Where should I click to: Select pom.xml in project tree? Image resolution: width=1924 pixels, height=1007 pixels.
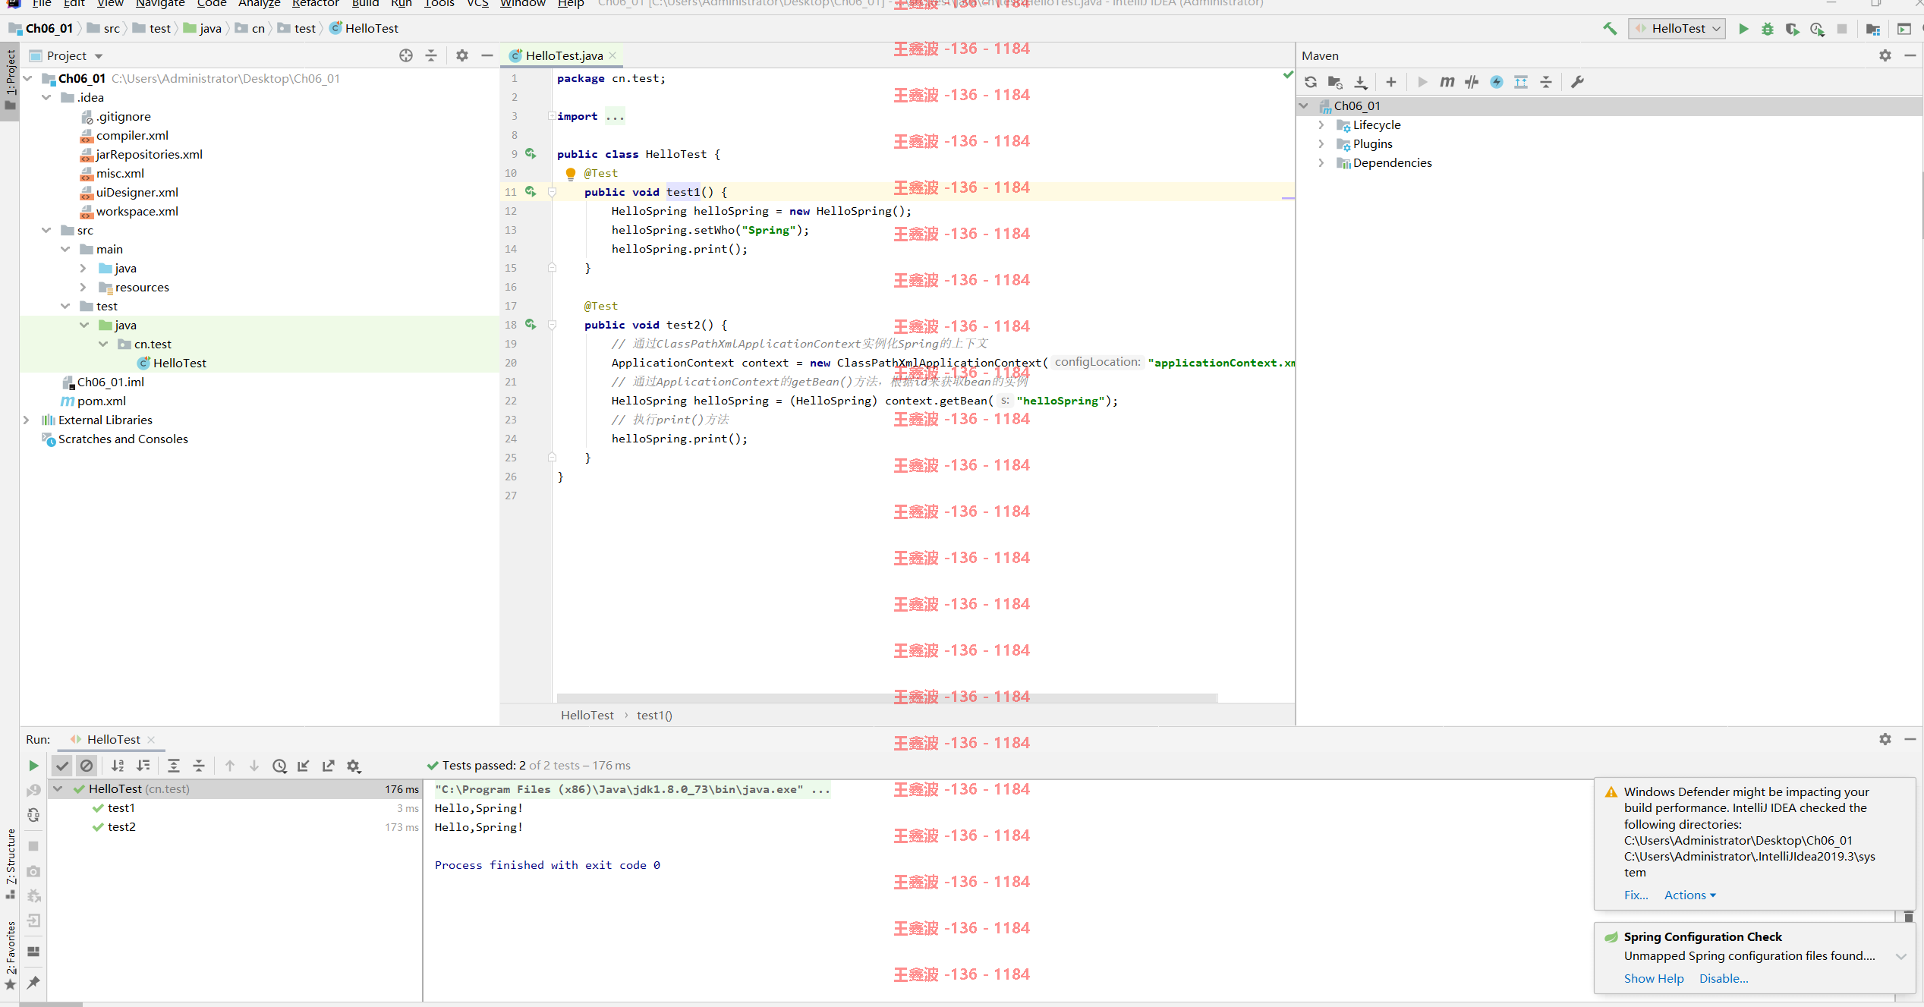102,401
